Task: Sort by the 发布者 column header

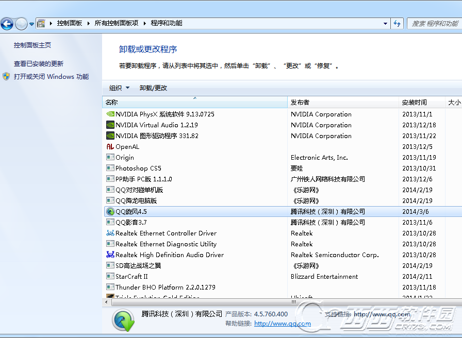Action: pos(343,102)
